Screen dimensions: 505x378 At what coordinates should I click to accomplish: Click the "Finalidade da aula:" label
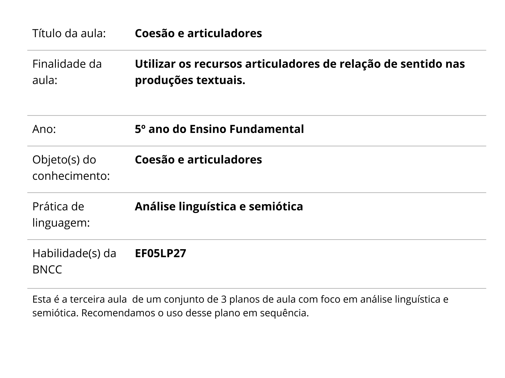[67, 72]
